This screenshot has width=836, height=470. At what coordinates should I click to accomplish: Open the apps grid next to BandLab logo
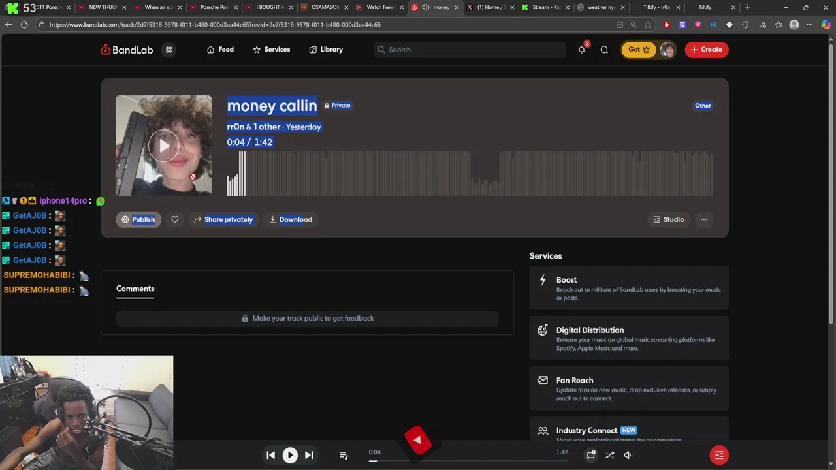coord(169,50)
